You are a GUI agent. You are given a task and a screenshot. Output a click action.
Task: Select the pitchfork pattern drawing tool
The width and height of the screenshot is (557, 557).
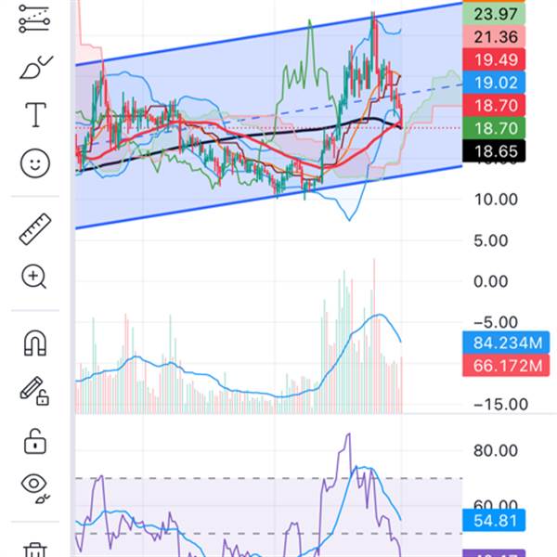[34, 19]
